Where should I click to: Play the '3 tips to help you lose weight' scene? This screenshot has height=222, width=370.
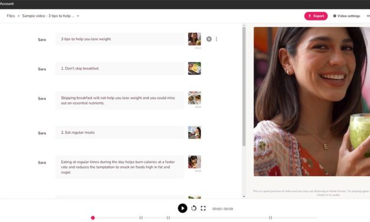[x=209, y=39]
